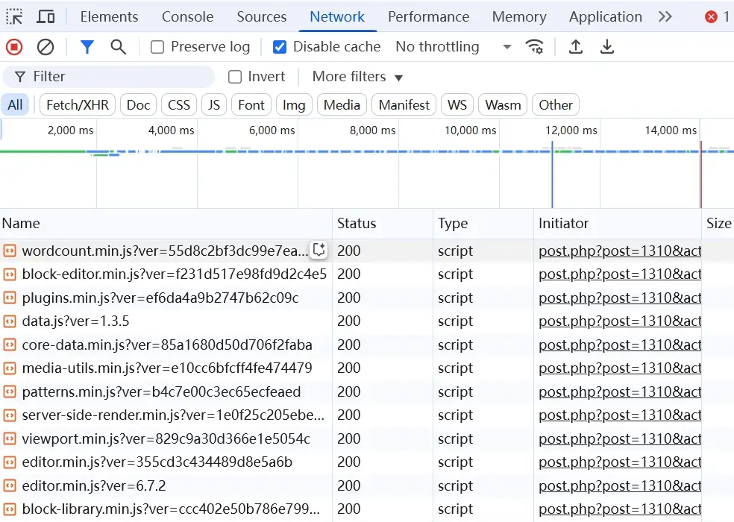This screenshot has width=734, height=522.
Task: Show more DevTools tabs chevron
Action: [665, 17]
